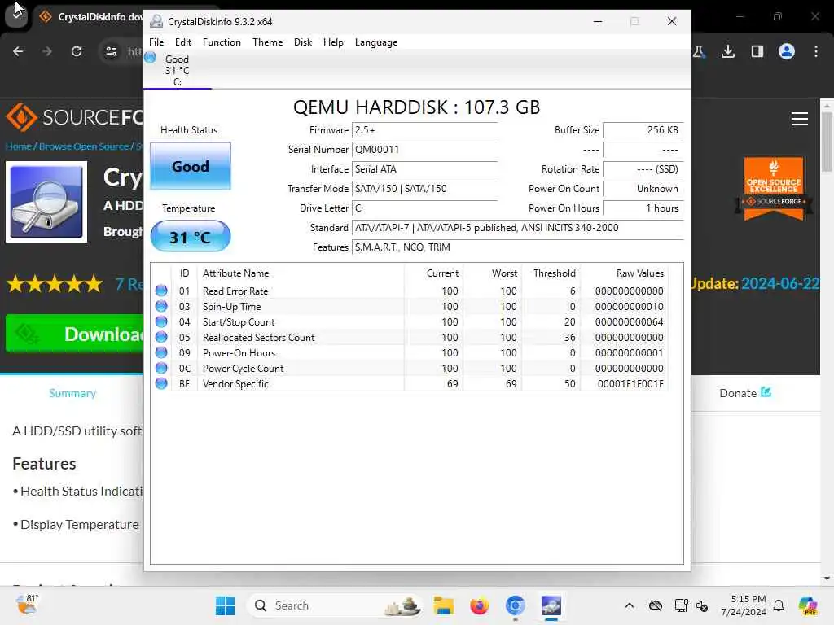Viewport: 834px width, 625px height.
Task: Open the browser downloads icon
Action: pos(727,51)
